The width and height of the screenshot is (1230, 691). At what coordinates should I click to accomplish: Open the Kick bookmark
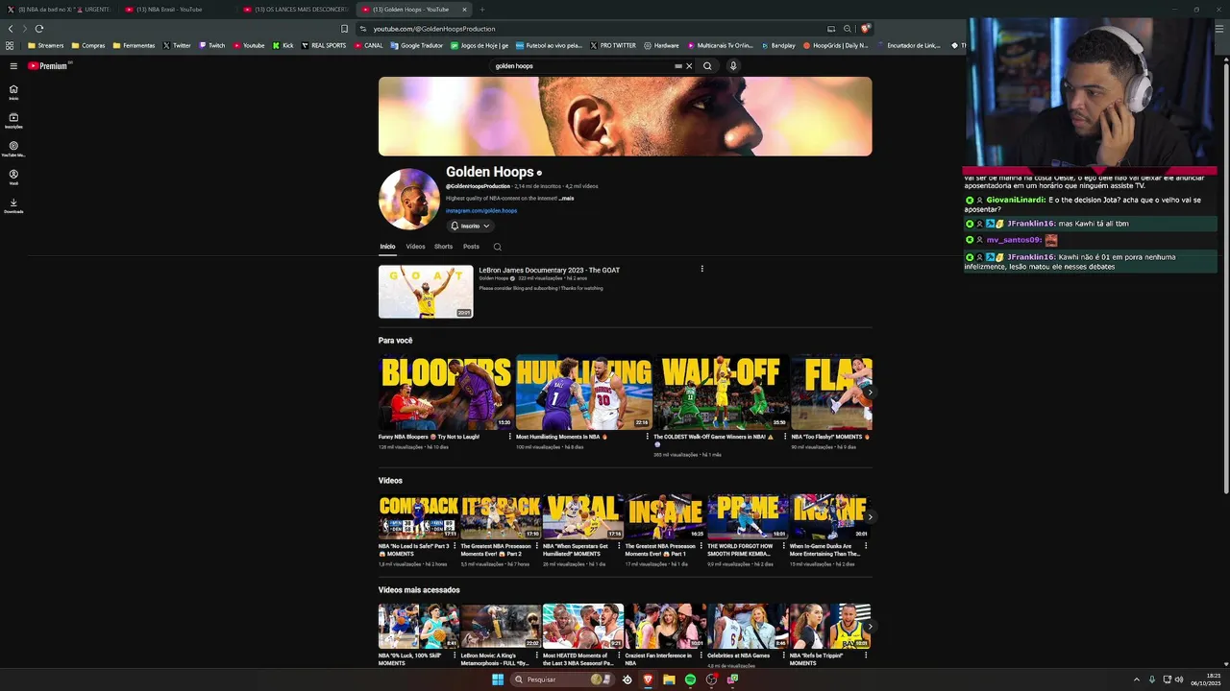click(283, 45)
